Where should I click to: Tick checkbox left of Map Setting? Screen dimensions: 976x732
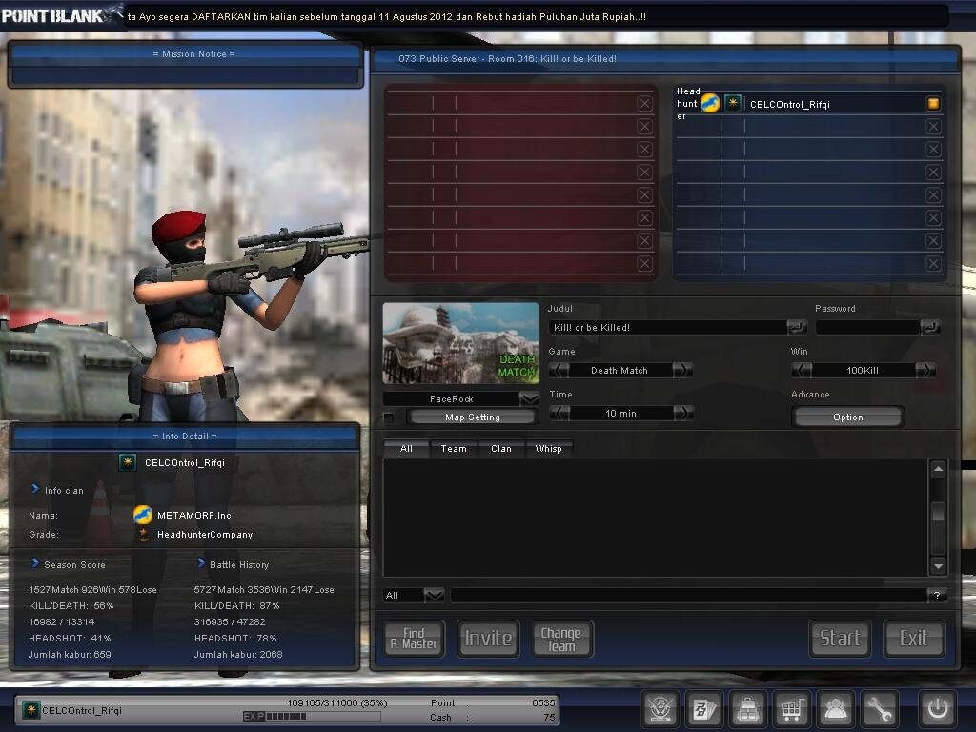(389, 417)
